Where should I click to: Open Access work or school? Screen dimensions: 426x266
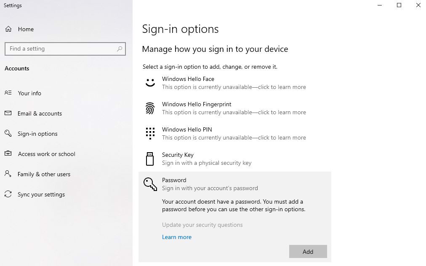click(46, 154)
